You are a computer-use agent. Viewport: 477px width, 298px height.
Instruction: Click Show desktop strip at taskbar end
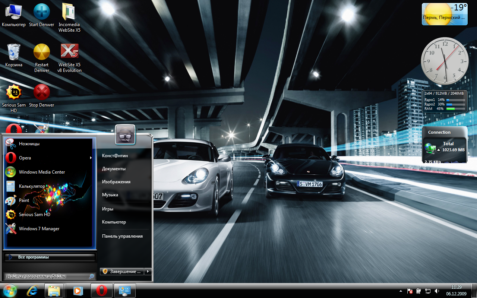(x=474, y=291)
